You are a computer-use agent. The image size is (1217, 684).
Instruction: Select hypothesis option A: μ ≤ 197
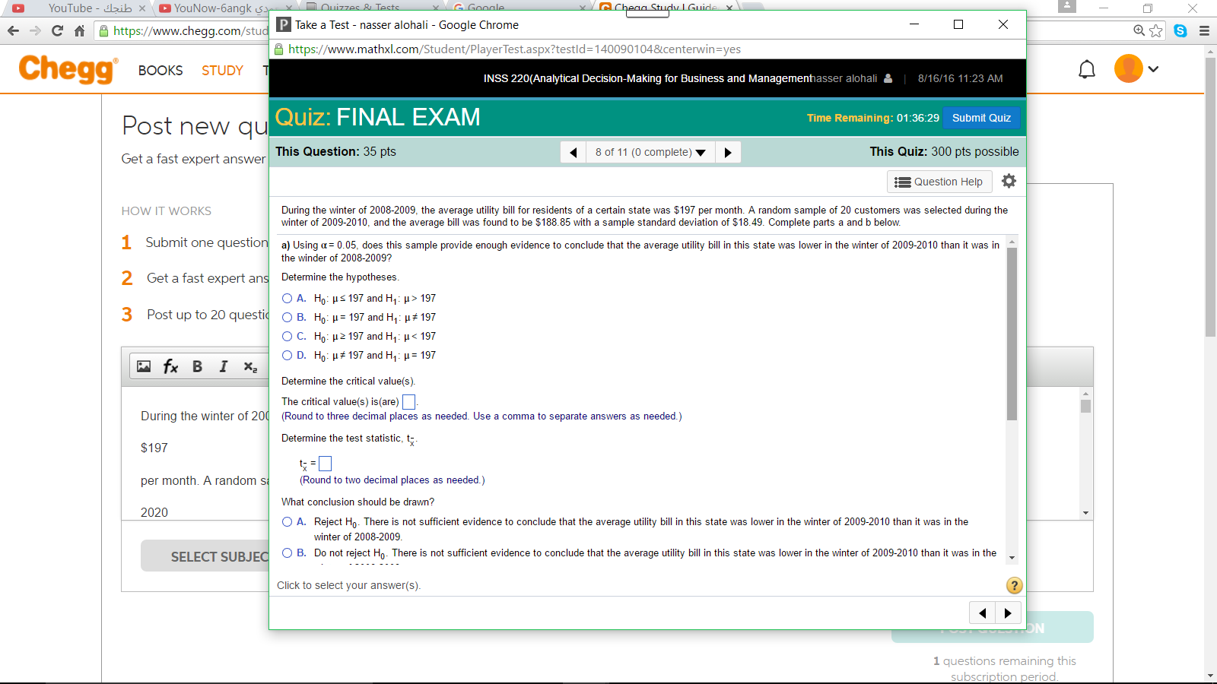tap(287, 298)
